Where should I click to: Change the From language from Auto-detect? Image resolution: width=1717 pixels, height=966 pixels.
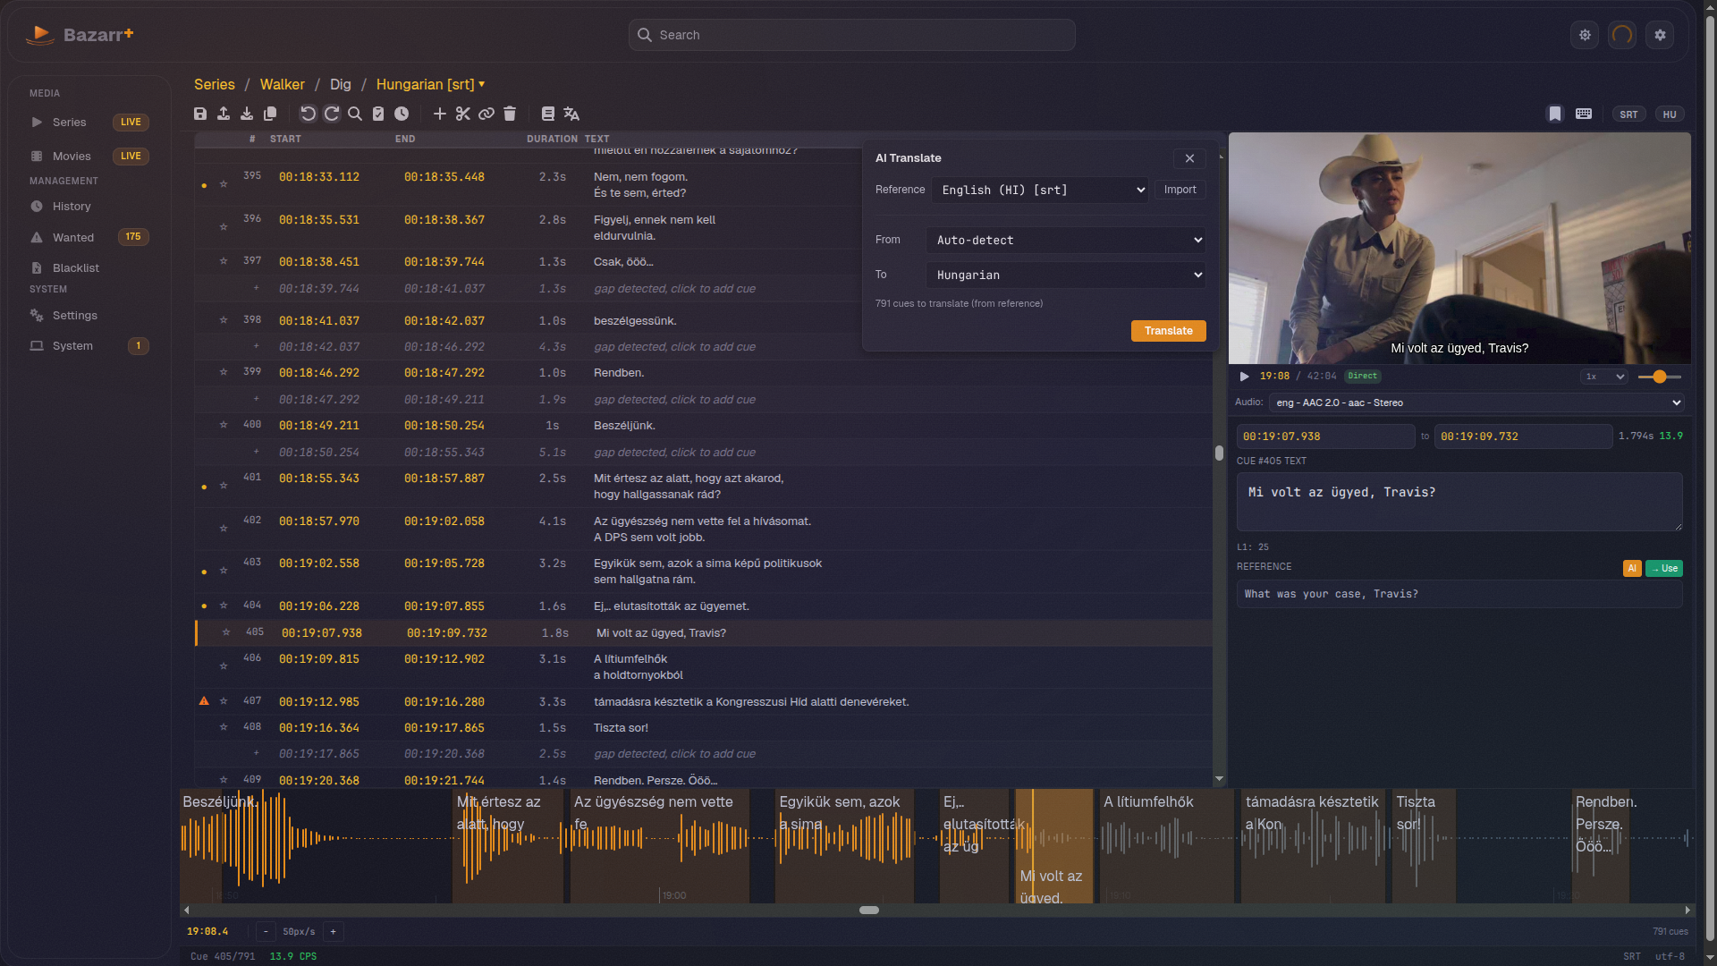point(1064,240)
